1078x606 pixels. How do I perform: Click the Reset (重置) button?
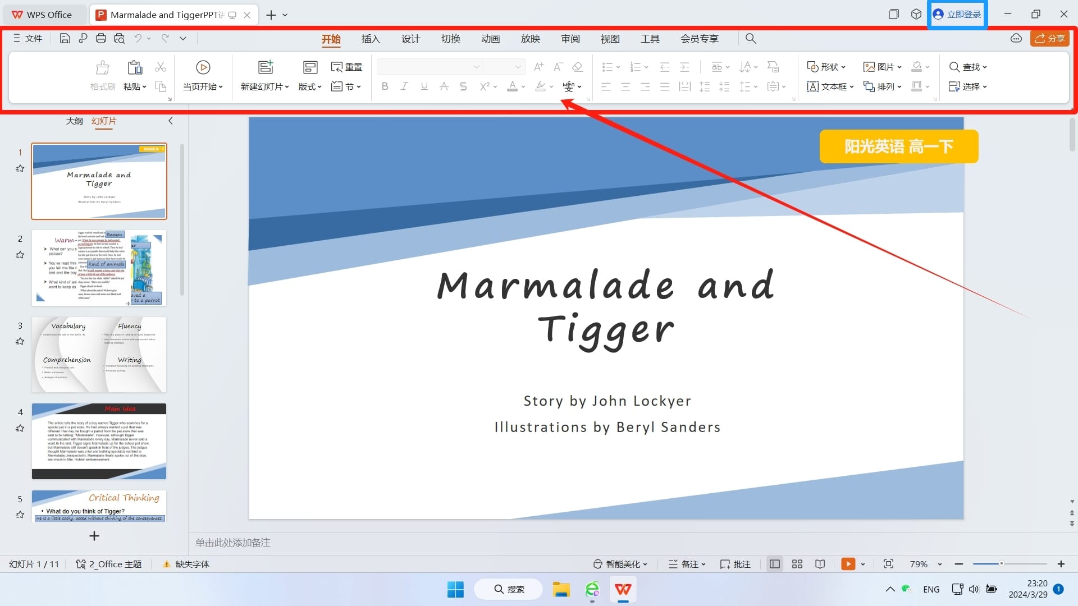coord(346,67)
